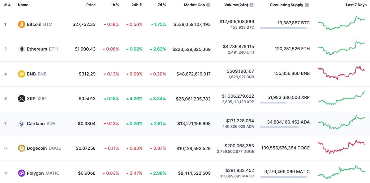Click the Ethereum diamond logo icon

coord(21,49)
